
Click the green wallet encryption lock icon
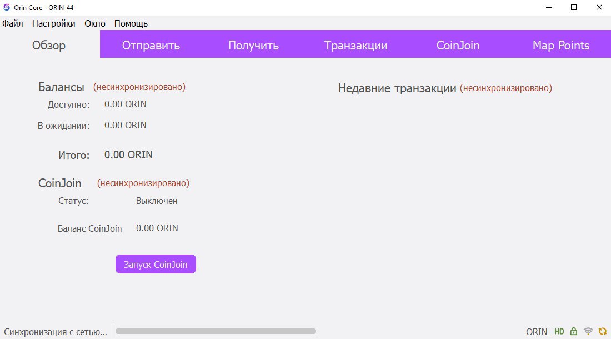574,332
